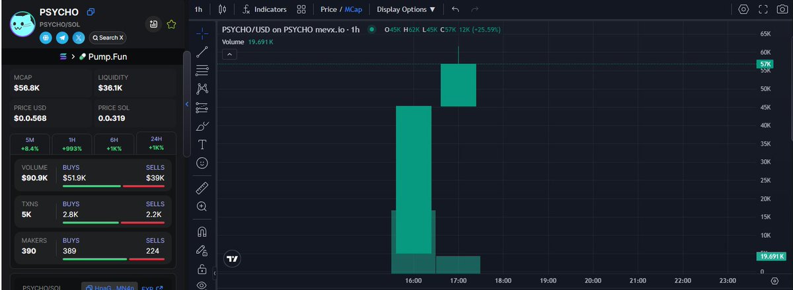Enter fullscreen chart mode
Viewport: 793px width, 290px height.
tap(763, 9)
